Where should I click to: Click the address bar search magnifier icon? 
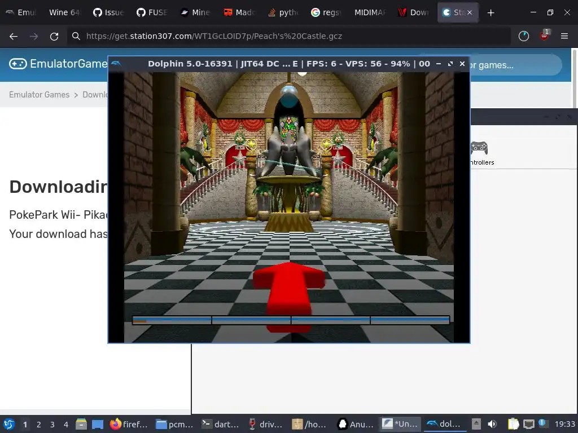pyautogui.click(x=76, y=36)
